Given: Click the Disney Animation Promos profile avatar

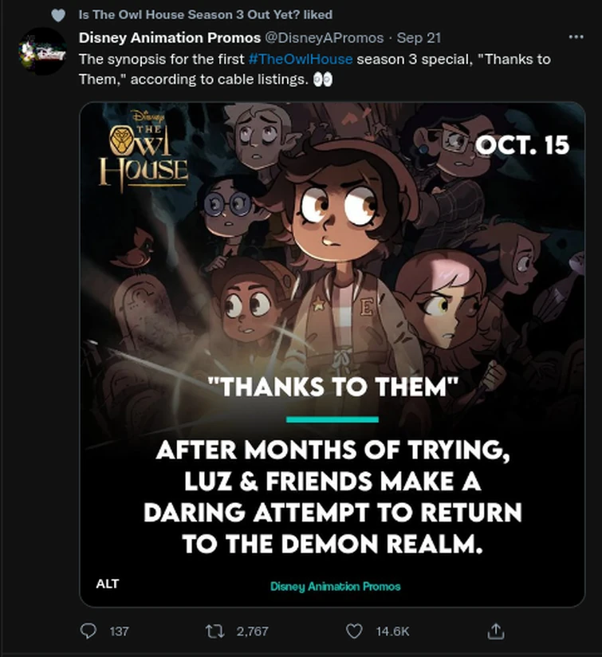Looking at the screenshot, I should [42, 53].
